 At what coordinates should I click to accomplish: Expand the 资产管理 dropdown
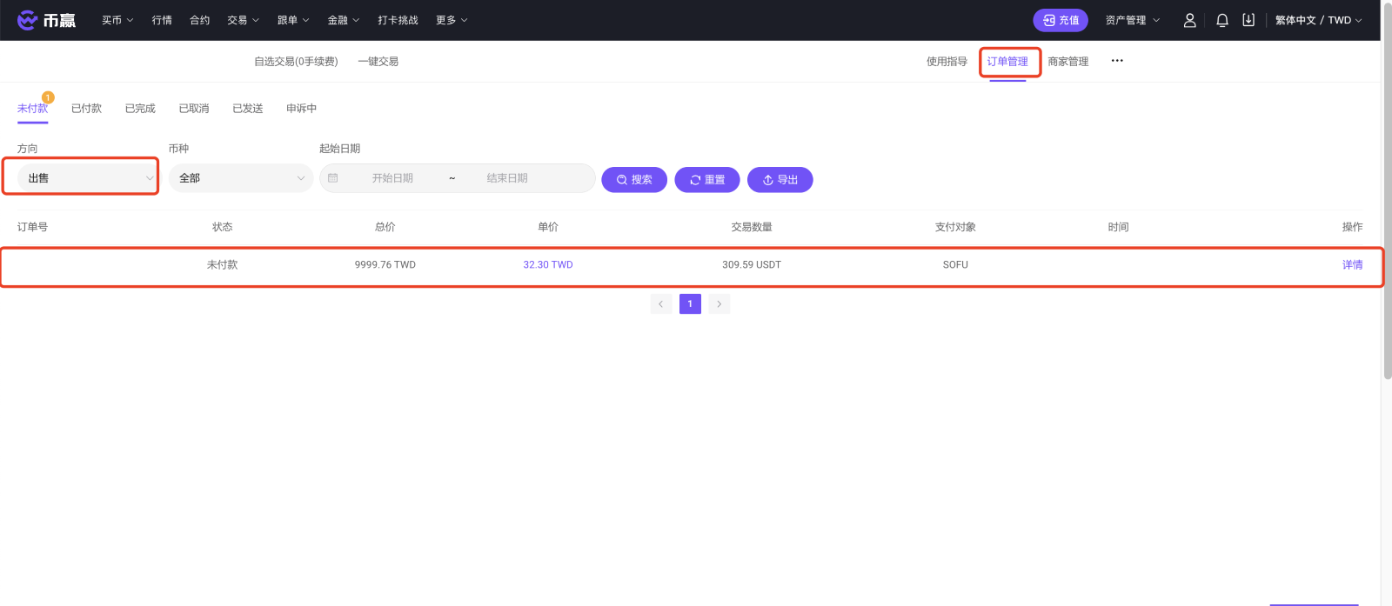tap(1133, 20)
